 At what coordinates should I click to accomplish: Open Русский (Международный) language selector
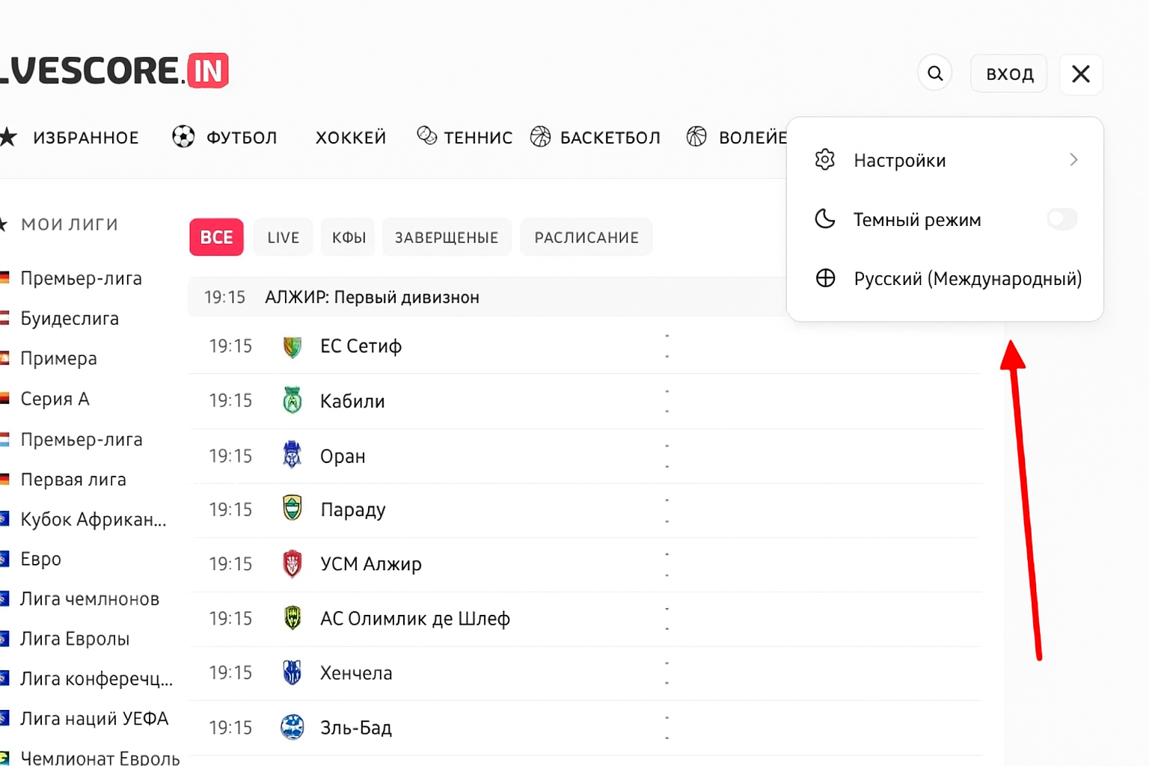pos(966,278)
